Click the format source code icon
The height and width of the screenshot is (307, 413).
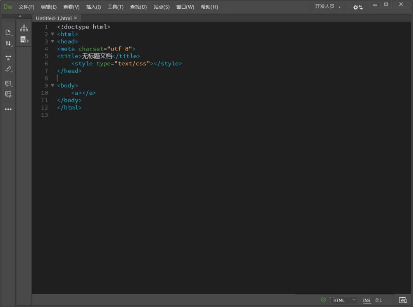[x=8, y=69]
